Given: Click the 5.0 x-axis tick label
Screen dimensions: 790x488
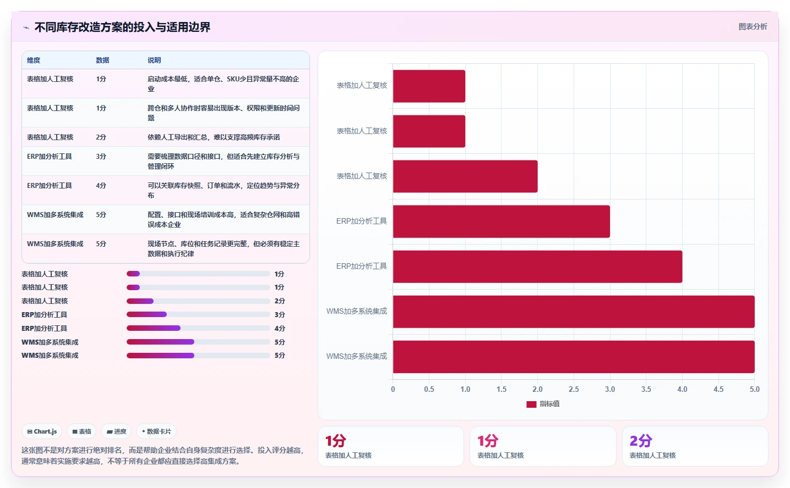Looking at the screenshot, I should click(x=754, y=389).
